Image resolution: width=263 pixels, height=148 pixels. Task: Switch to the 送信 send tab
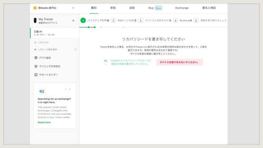click(x=132, y=8)
